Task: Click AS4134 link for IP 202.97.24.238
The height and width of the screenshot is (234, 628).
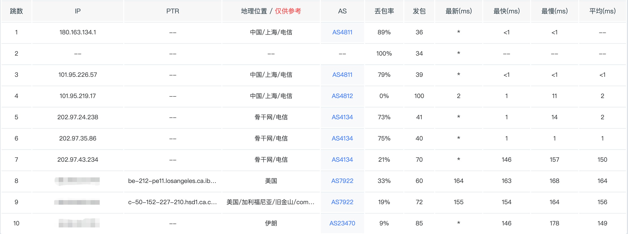Action: (342, 117)
